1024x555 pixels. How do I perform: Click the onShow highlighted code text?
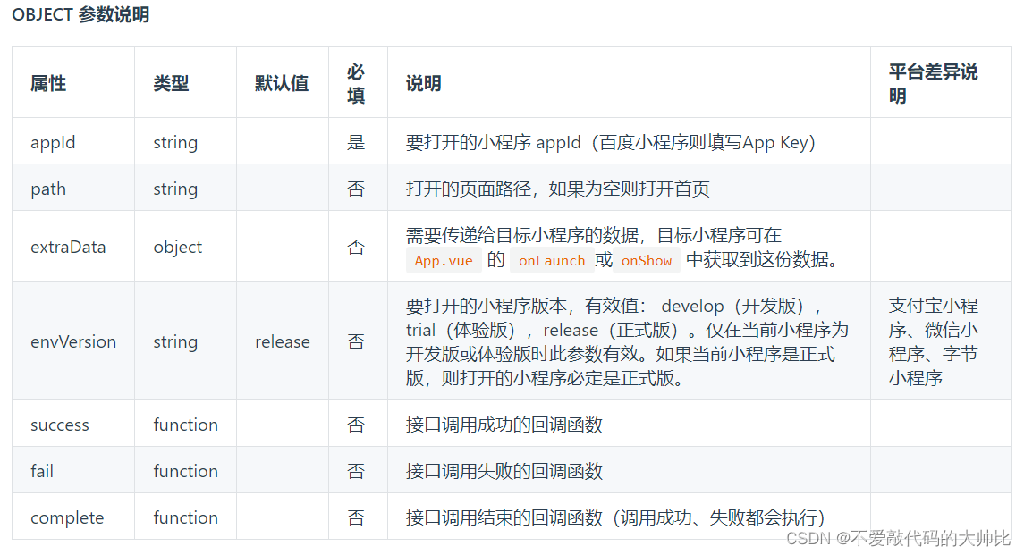[646, 260]
